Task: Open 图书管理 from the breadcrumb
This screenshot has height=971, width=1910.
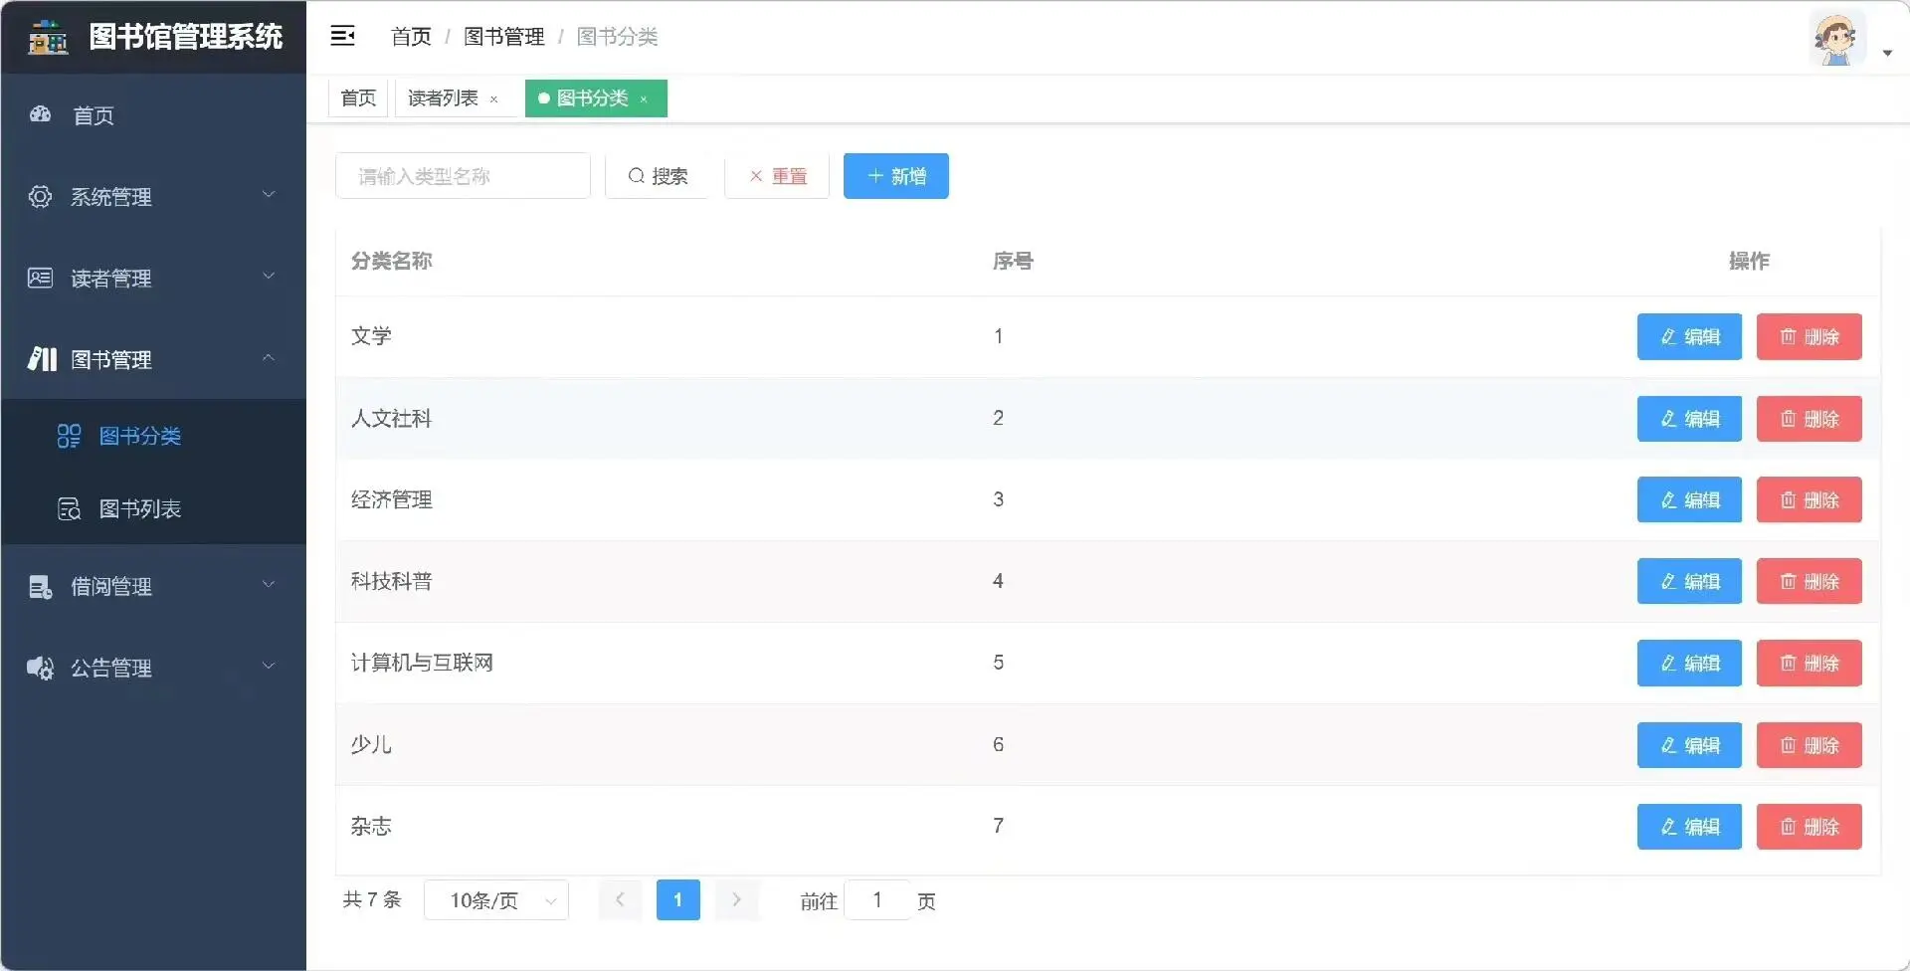Action: pos(504,37)
